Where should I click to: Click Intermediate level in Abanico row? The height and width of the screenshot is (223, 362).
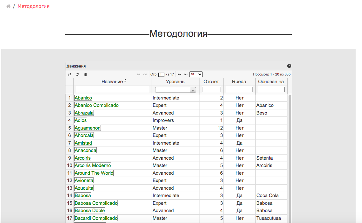pyautogui.click(x=166, y=98)
